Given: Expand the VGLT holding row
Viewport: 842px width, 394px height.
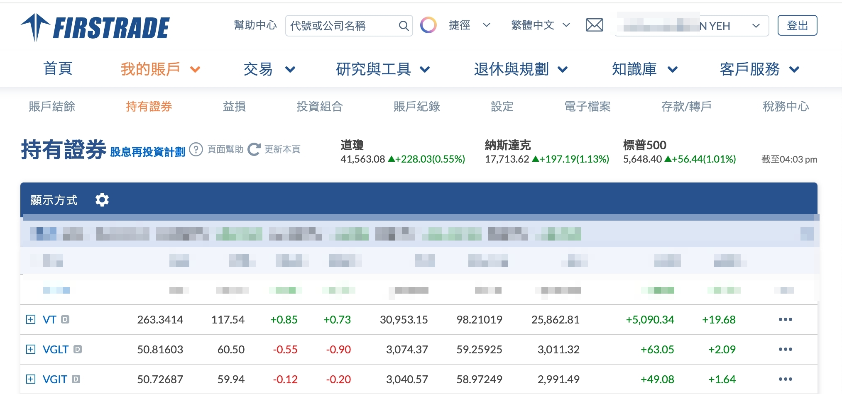Looking at the screenshot, I should 31,349.
